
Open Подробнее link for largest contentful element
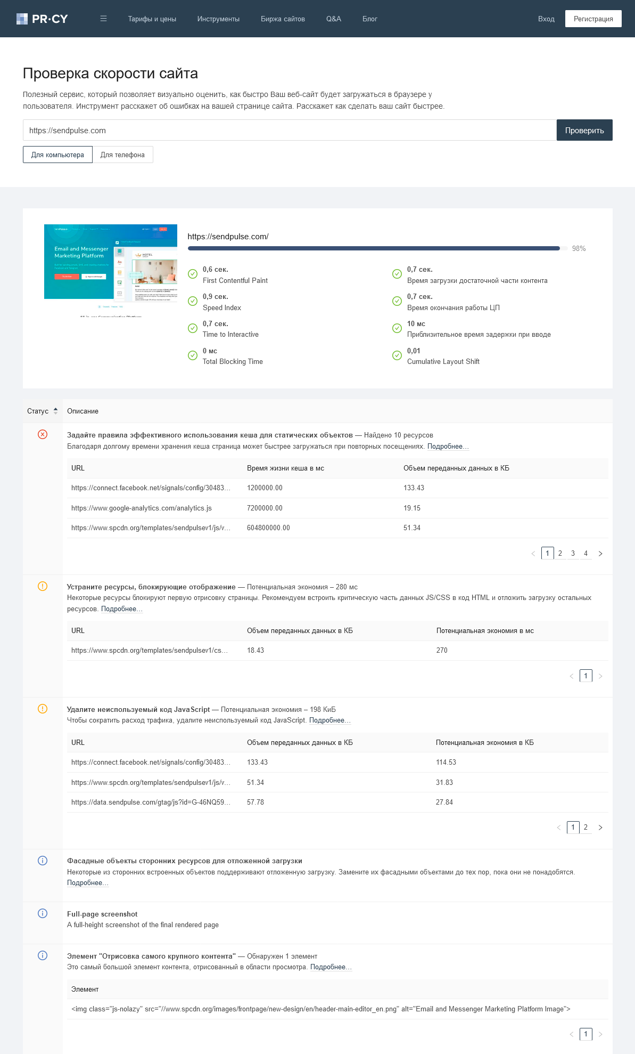click(x=331, y=967)
